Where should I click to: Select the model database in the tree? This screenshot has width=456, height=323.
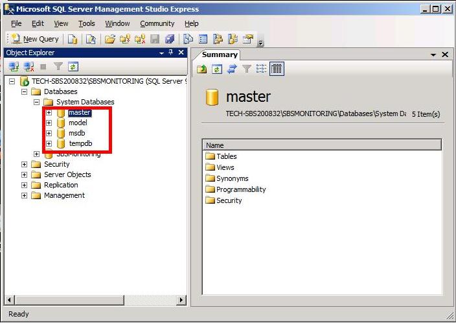coord(78,123)
